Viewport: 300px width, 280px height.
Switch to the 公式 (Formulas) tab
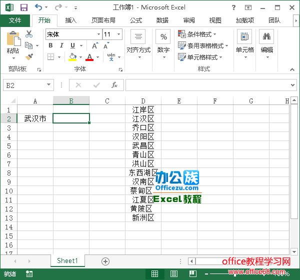tap(136, 20)
